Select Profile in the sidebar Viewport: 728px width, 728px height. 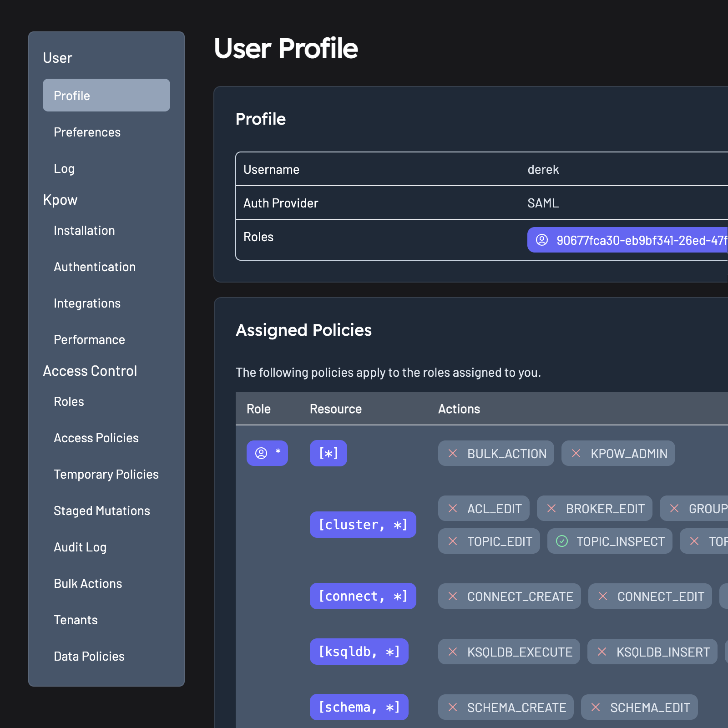pyautogui.click(x=106, y=96)
